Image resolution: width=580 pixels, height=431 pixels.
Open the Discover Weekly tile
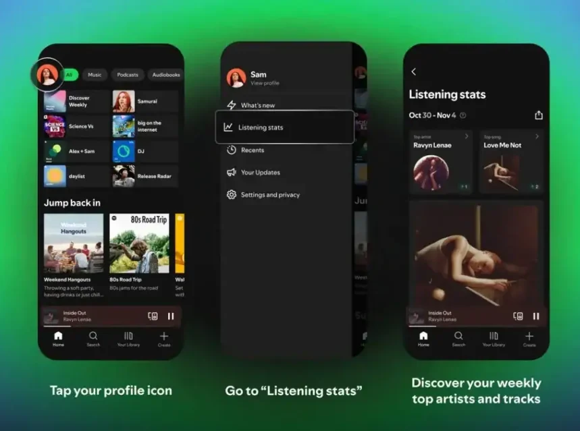tap(77, 101)
